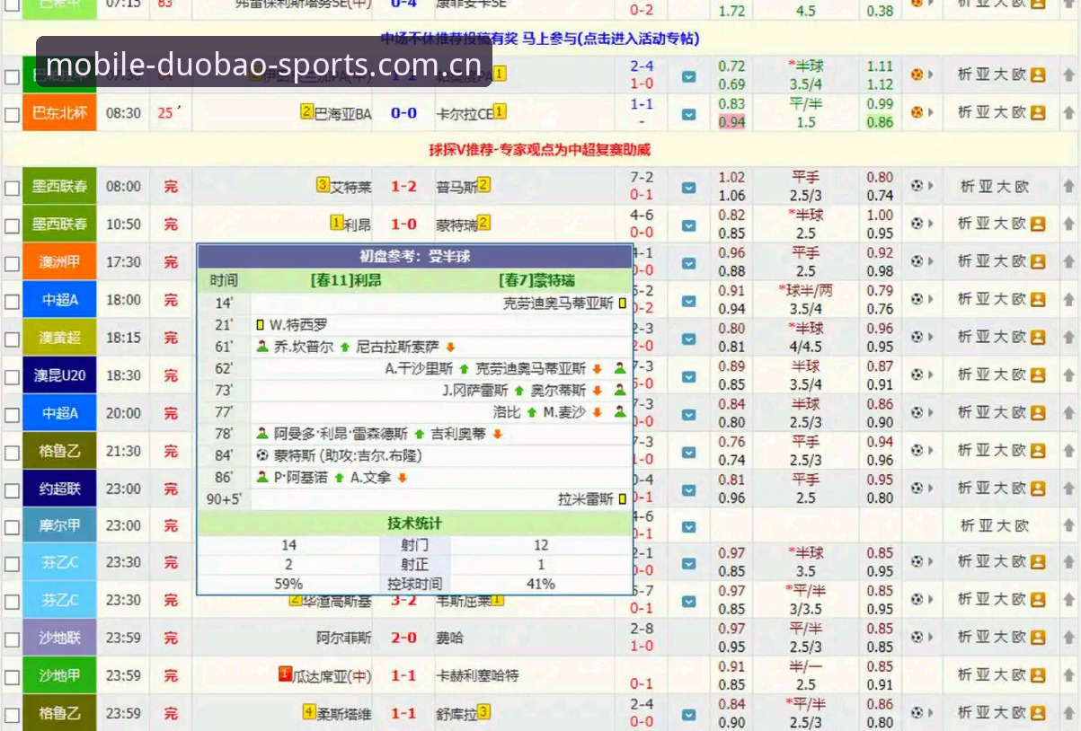Expand blue dropdown in 中超A 20:00 row
This screenshot has height=731, width=1081.
688,414
